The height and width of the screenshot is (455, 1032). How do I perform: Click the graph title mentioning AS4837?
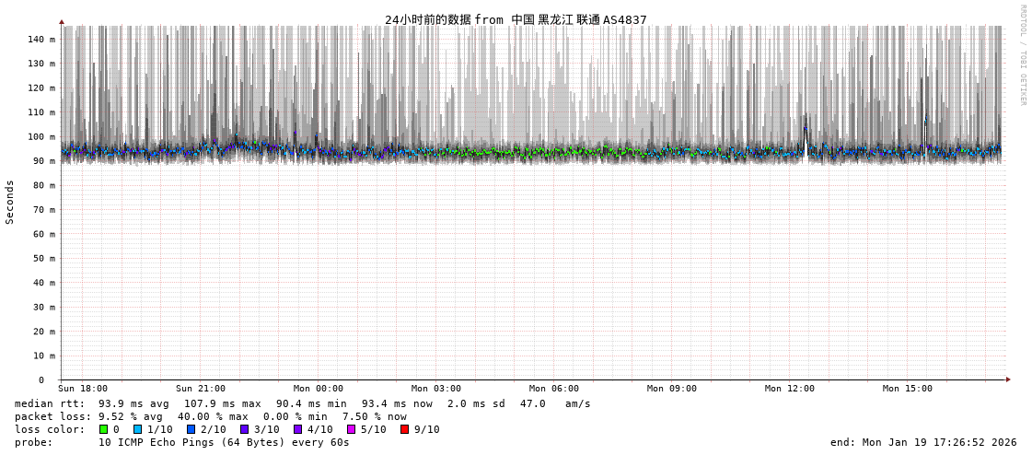(x=516, y=19)
